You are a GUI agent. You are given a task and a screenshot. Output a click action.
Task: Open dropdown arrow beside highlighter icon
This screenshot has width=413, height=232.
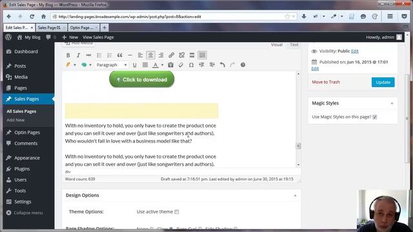[75, 65]
